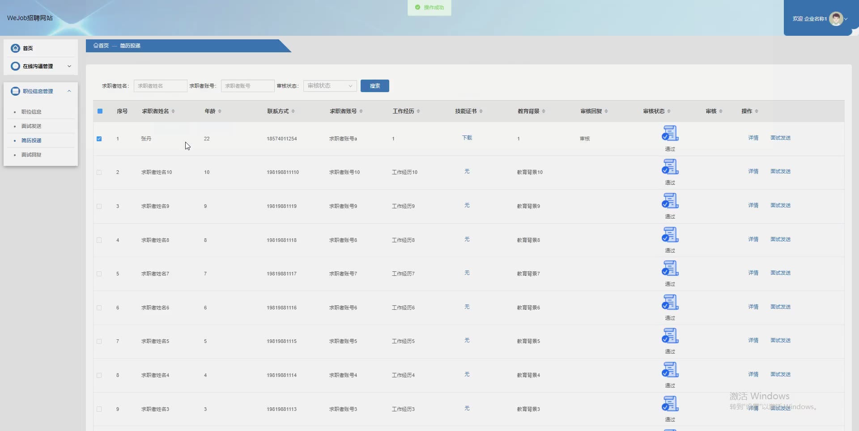The width and height of the screenshot is (859, 431).
Task: Click the 求职者姓名 search input field
Action: tap(160, 86)
